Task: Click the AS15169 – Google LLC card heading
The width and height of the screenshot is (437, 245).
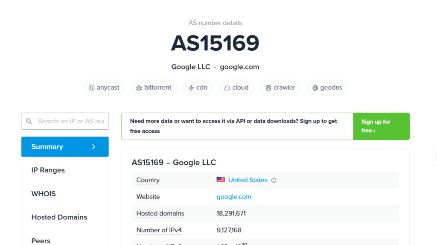Action: pyautogui.click(x=174, y=163)
